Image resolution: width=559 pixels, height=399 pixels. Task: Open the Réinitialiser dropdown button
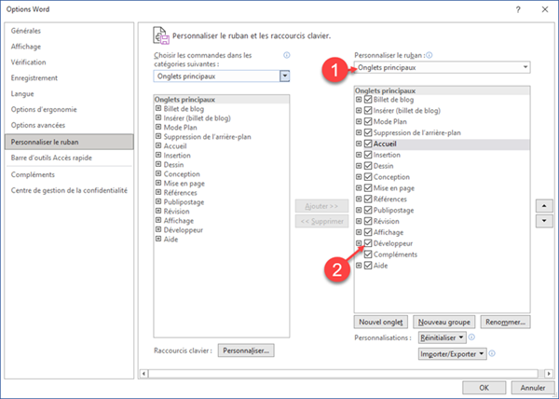[442, 337]
